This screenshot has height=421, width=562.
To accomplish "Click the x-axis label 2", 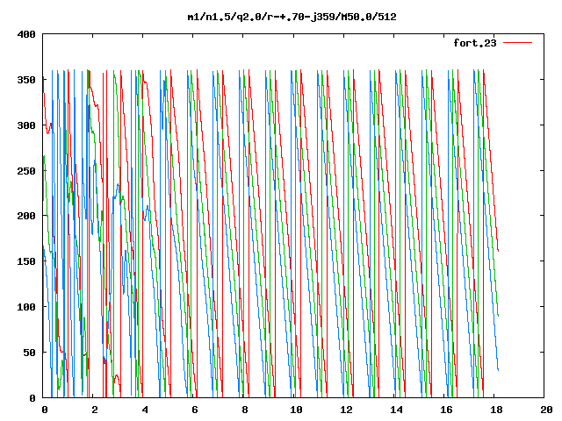I will tap(94, 410).
